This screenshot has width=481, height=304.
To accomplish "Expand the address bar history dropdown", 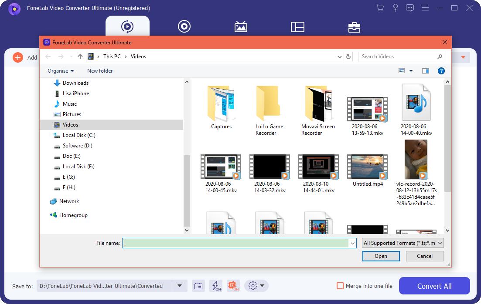I will 340,57.
